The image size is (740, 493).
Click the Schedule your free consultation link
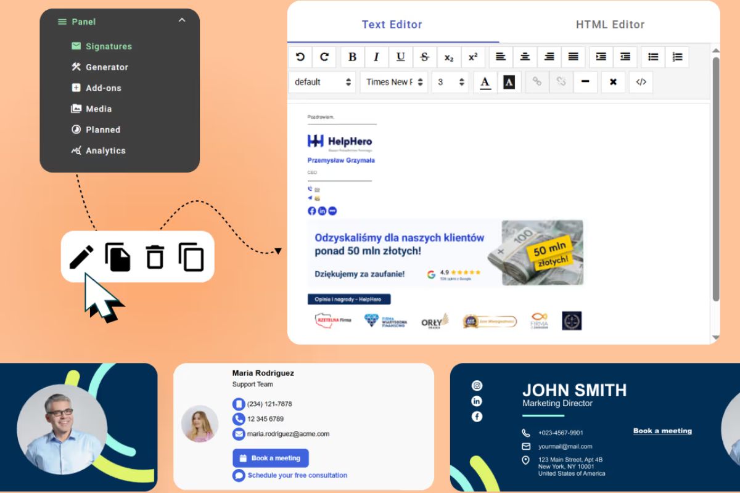[x=297, y=475]
